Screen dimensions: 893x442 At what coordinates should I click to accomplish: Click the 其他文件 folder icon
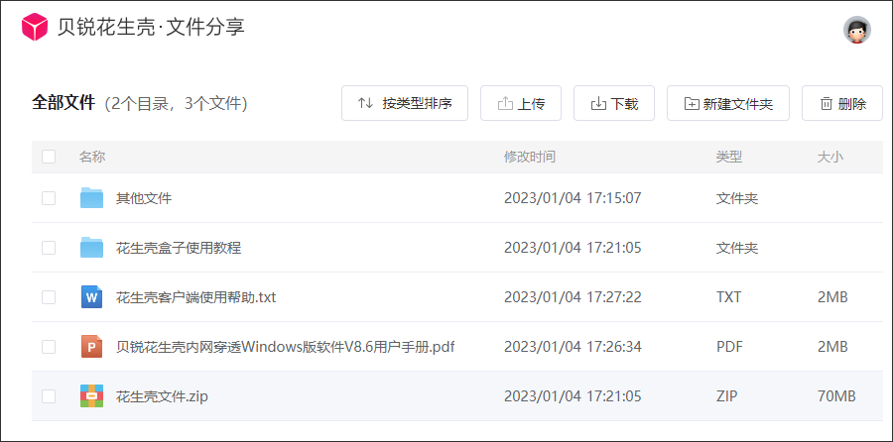(x=92, y=198)
